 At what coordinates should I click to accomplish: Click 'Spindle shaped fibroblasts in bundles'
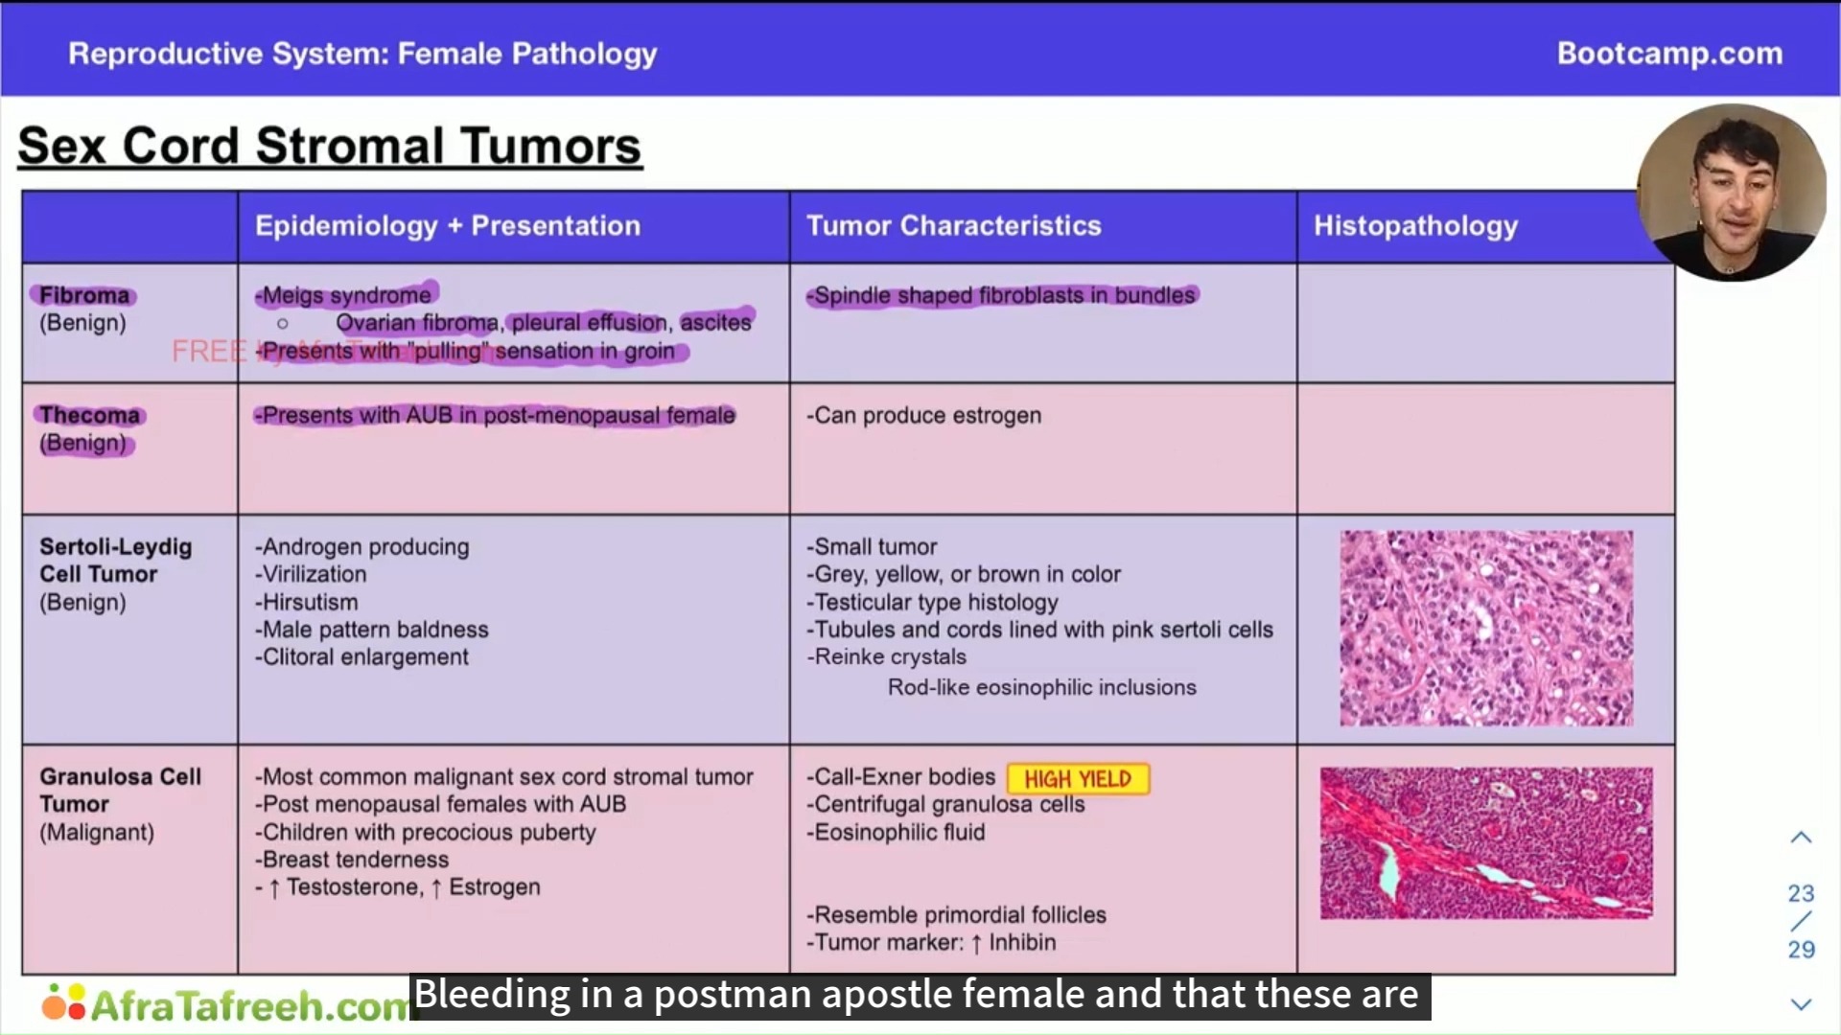pyautogui.click(x=1001, y=295)
